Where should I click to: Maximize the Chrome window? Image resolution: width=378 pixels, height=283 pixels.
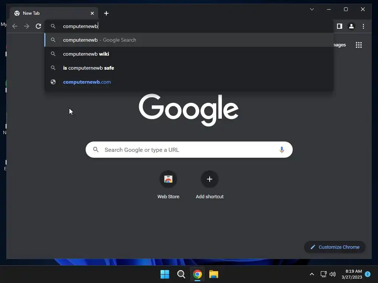click(x=346, y=9)
